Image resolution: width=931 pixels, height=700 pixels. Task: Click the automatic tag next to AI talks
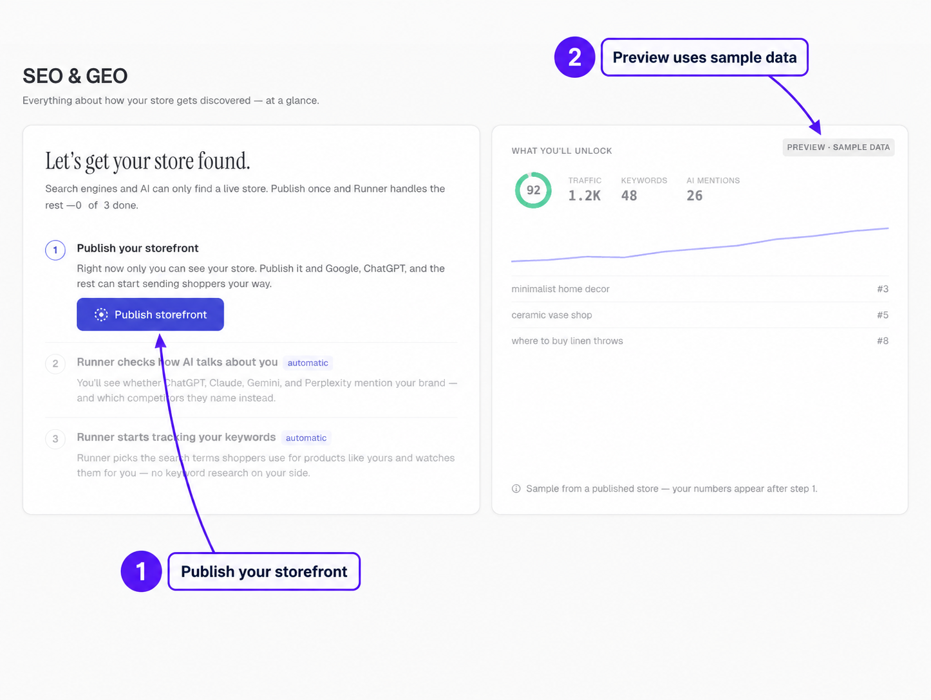click(308, 363)
